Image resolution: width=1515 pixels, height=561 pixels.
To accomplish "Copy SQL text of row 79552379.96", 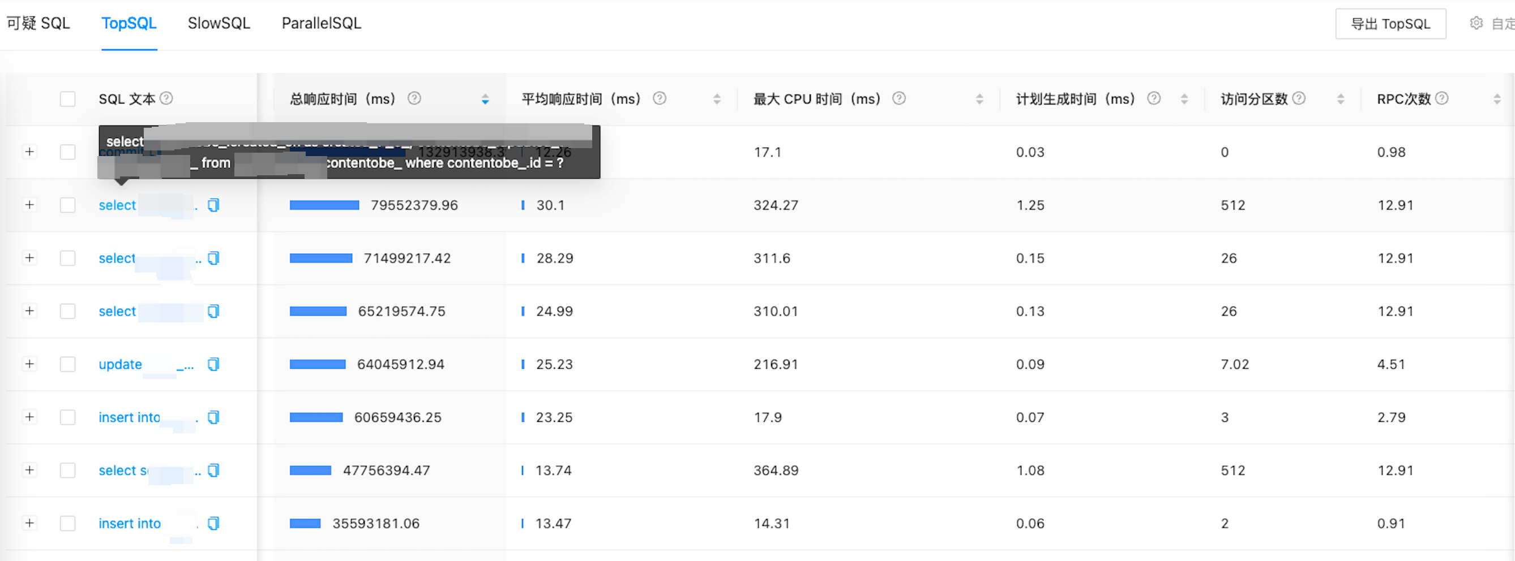I will pos(213,205).
